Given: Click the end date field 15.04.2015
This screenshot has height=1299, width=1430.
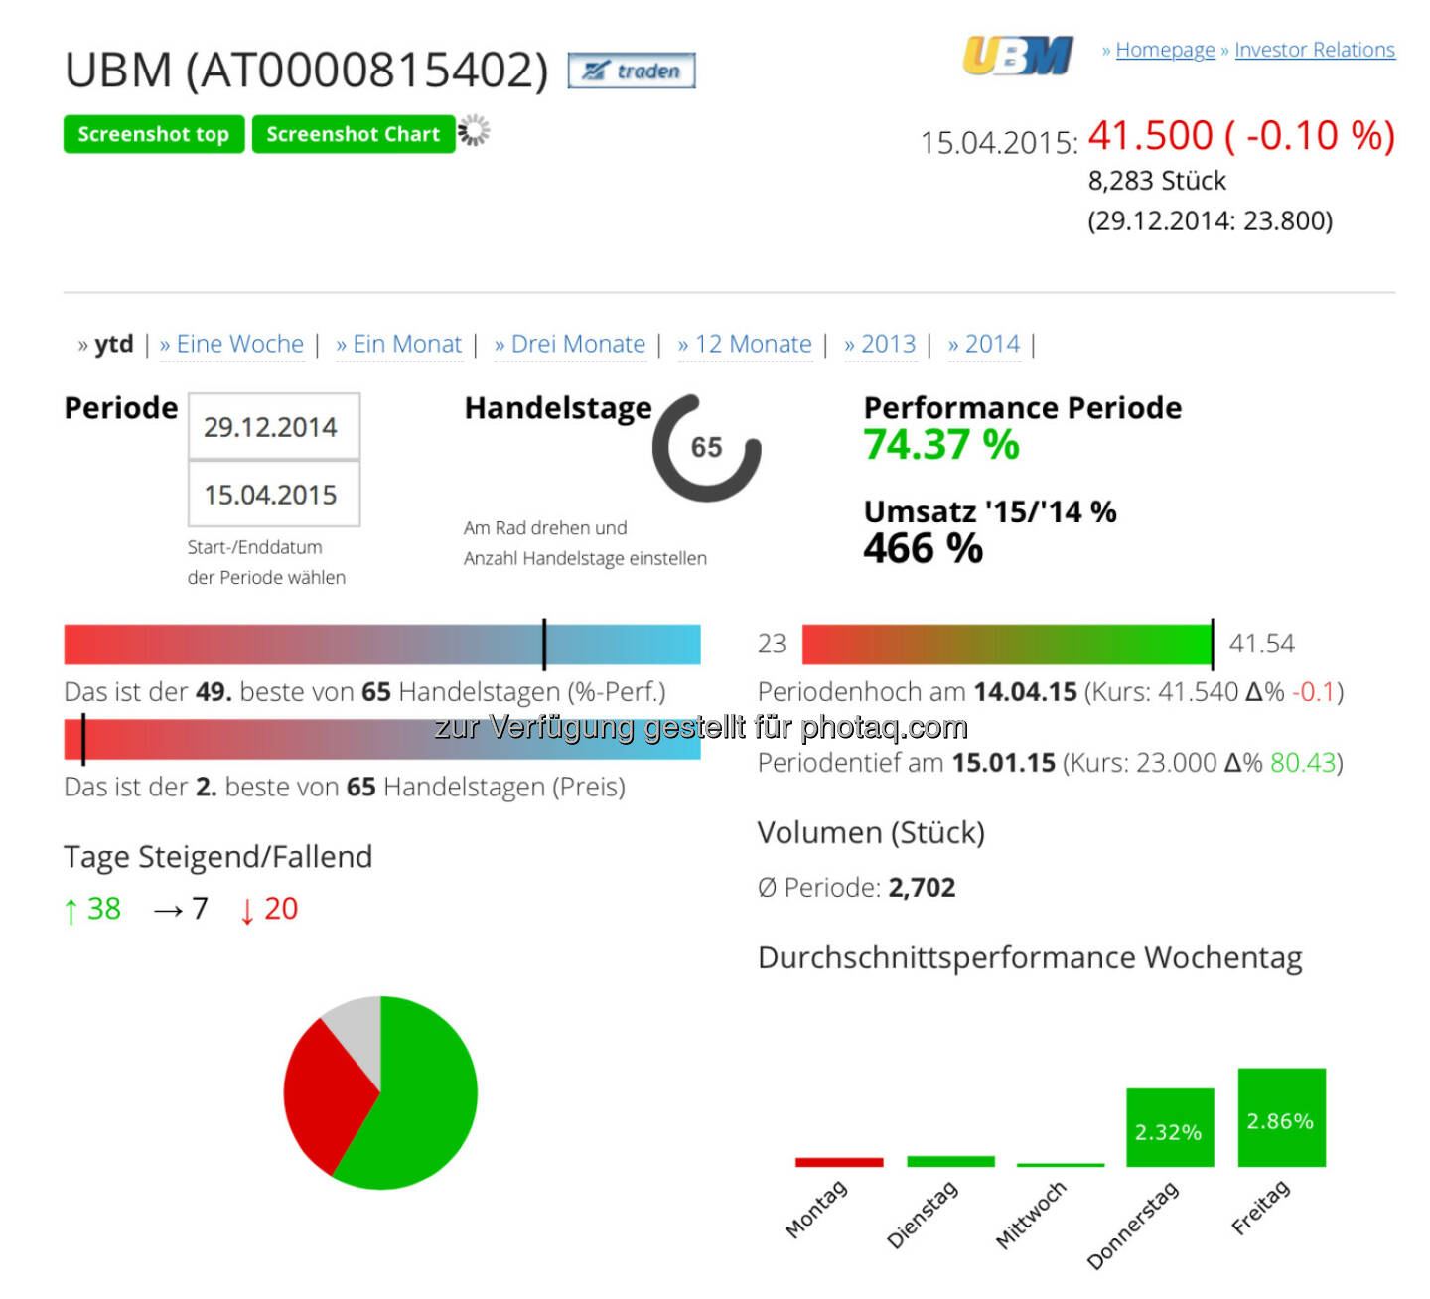Looking at the screenshot, I should click(274, 495).
